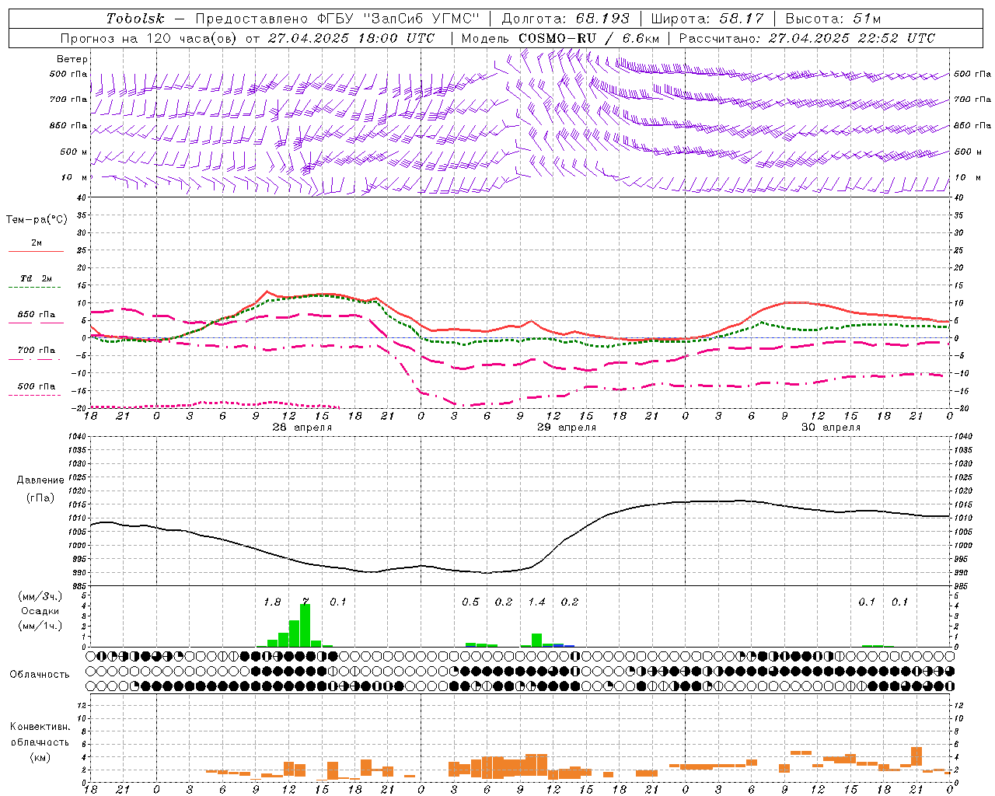Click the "1.4" three-hour precipitation value
This screenshot has width=995, height=796.
536,602
